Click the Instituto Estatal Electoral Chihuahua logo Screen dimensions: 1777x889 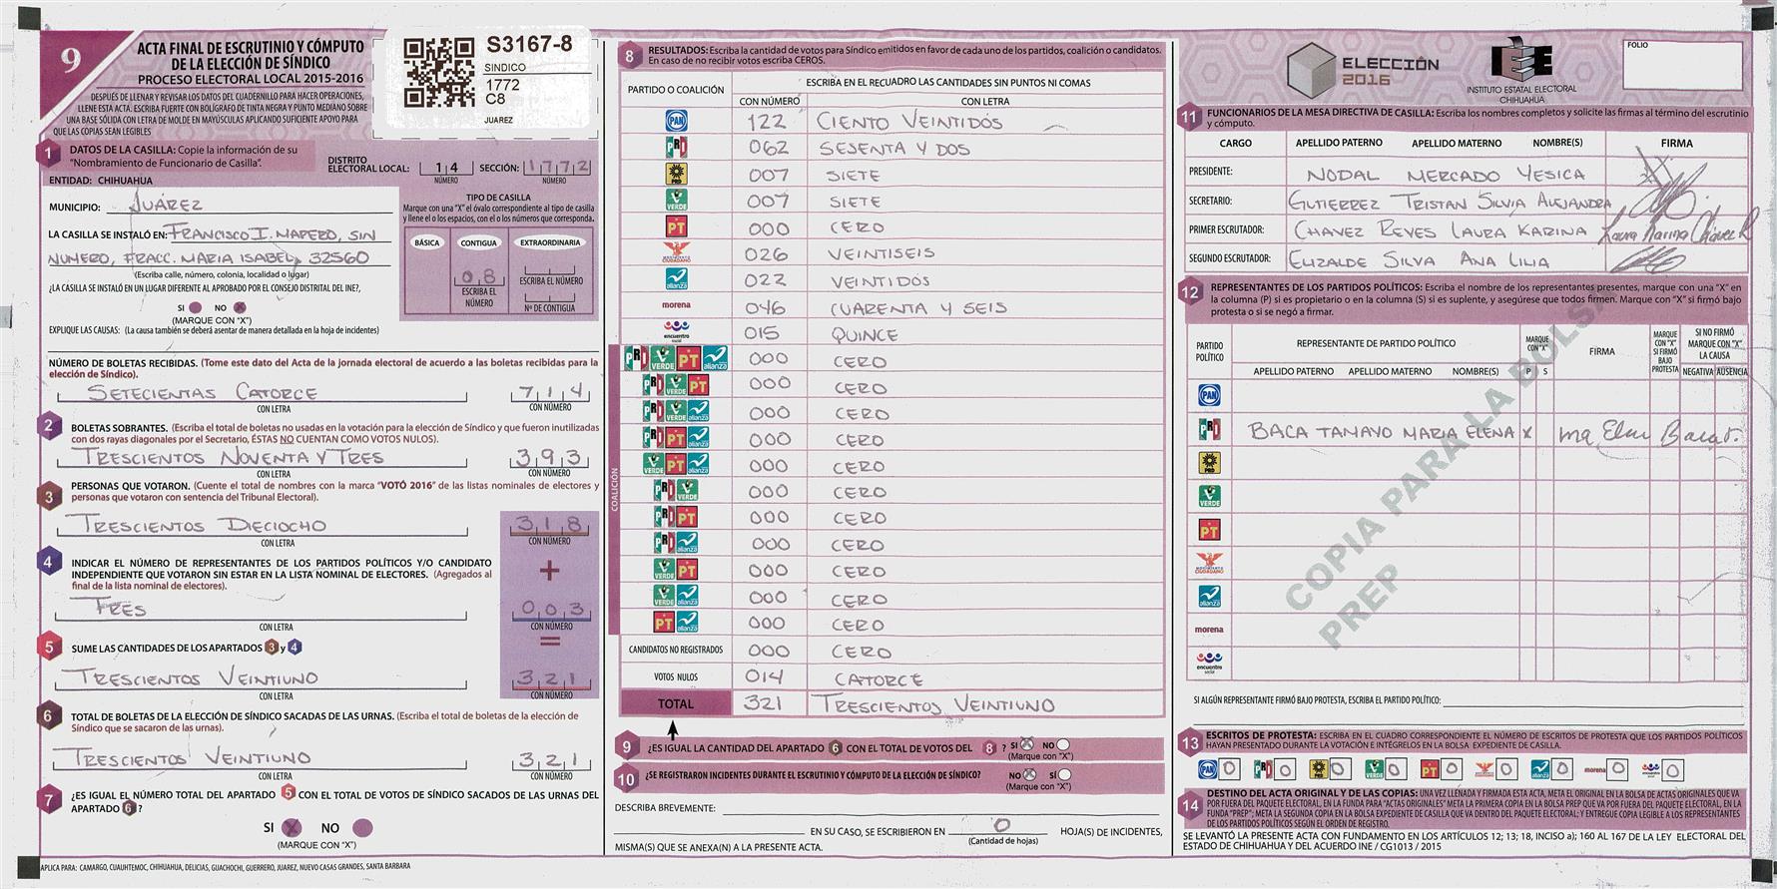click(x=1521, y=64)
